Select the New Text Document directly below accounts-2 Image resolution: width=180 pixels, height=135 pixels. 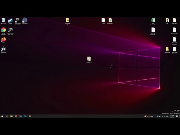point(174,41)
